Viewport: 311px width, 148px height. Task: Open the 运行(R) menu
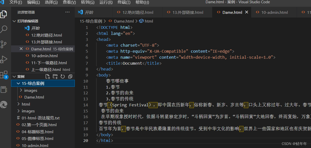106,2
